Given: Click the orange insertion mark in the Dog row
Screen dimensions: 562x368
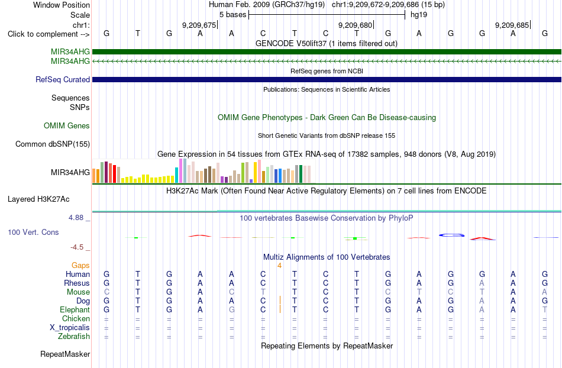Looking at the screenshot, I should (x=280, y=300).
